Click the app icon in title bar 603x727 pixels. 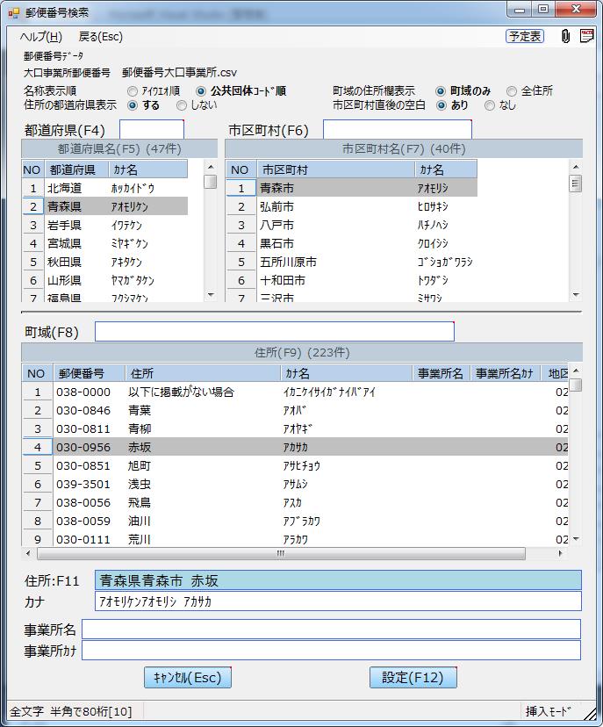coord(13,11)
